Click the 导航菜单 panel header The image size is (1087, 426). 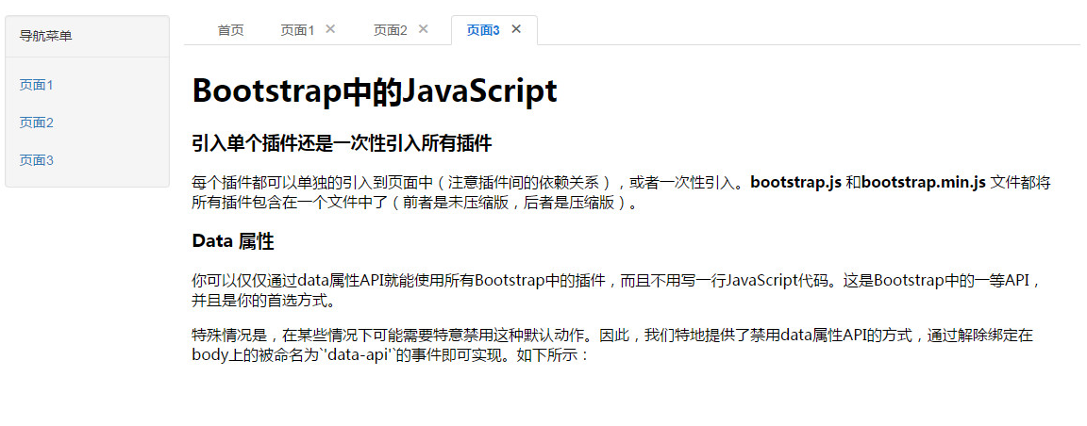[x=88, y=36]
